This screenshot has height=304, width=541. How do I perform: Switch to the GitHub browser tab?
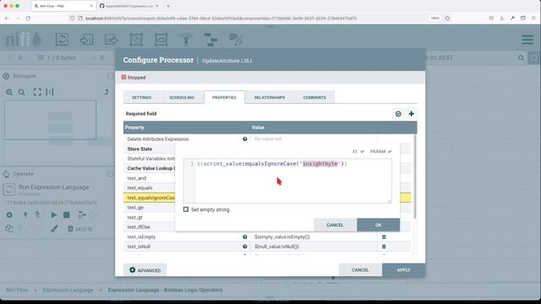[x=129, y=6]
